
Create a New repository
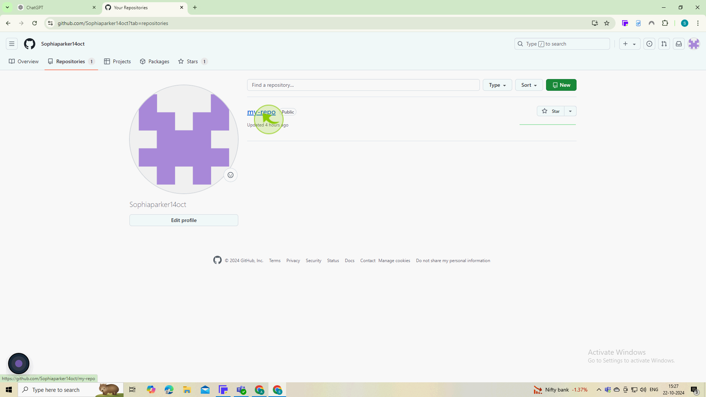tap(561, 85)
